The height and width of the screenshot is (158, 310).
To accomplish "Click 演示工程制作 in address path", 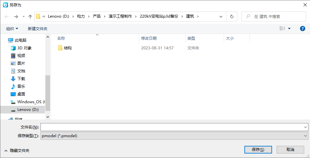I will click(120, 16).
